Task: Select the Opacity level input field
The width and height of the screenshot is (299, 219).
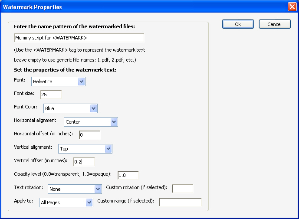Action: 128,175
